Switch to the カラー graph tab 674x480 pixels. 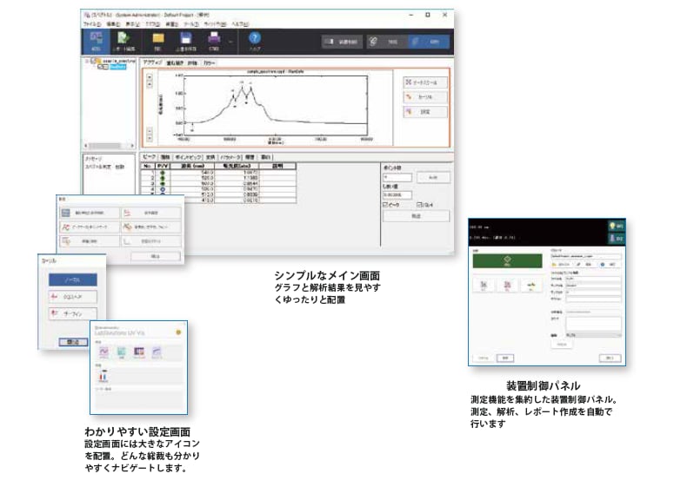click(210, 62)
